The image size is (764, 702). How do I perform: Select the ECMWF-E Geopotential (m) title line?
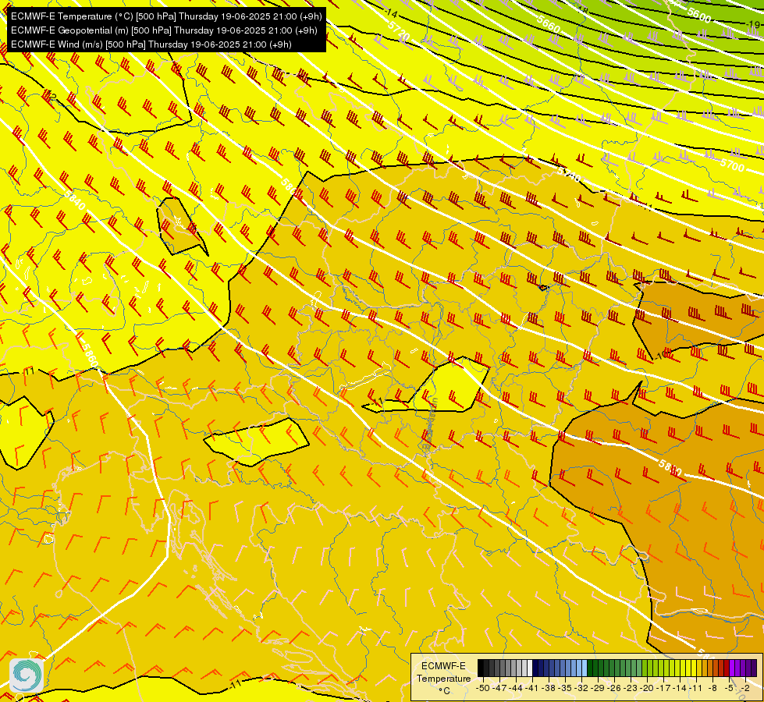164,30
